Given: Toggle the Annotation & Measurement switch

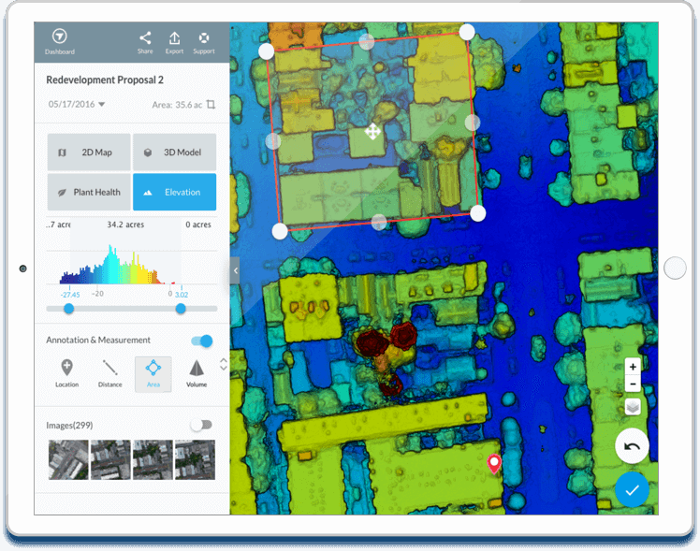Looking at the screenshot, I should 201,341.
